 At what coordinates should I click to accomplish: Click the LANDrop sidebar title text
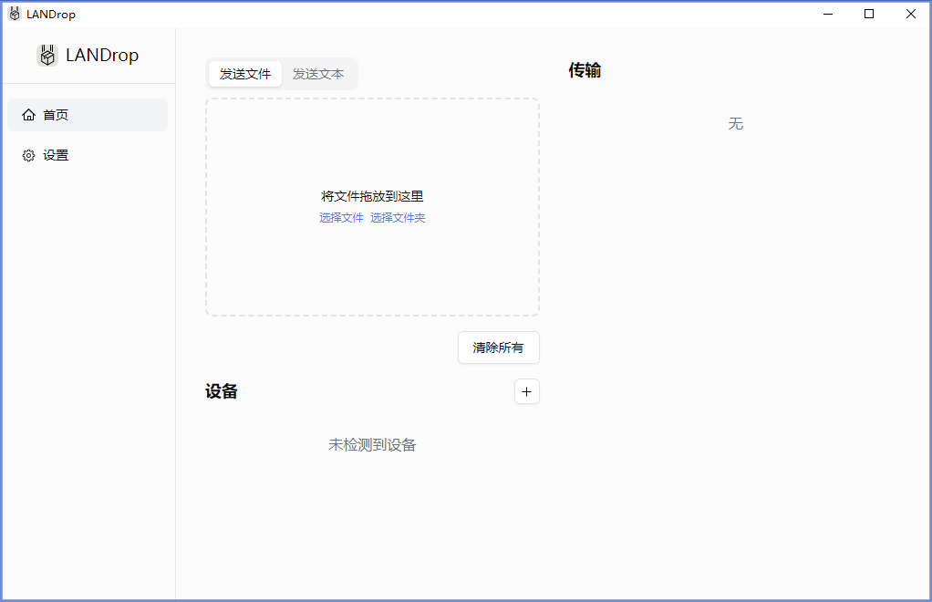pos(102,56)
